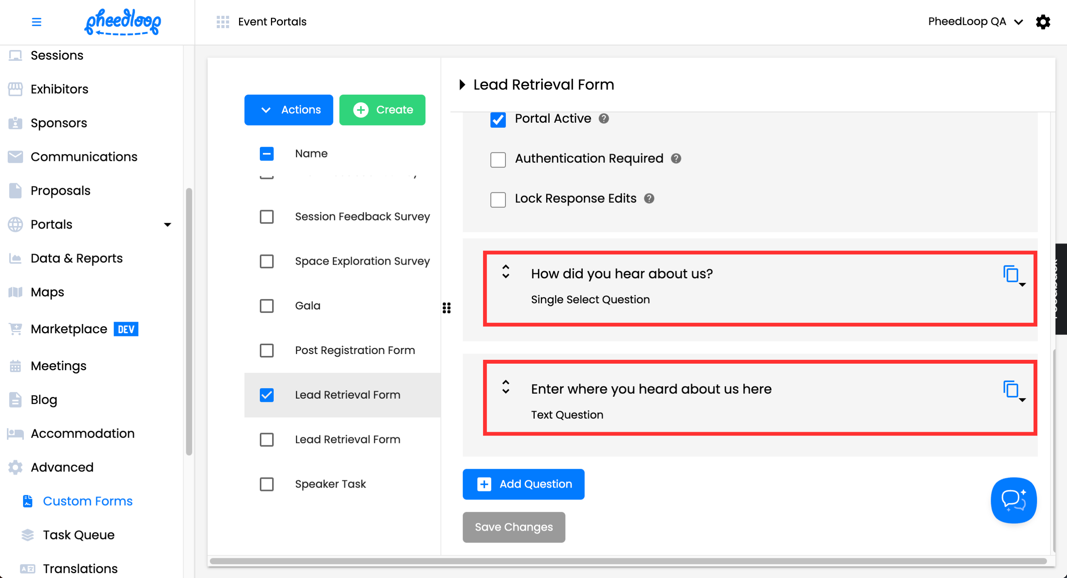Screen dimensions: 1067x578
Task: Enable Authentication Required checkbox
Action: pyautogui.click(x=498, y=159)
